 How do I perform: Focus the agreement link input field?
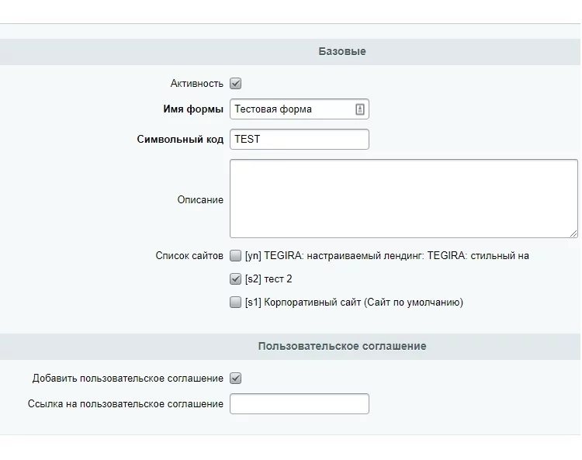299,404
